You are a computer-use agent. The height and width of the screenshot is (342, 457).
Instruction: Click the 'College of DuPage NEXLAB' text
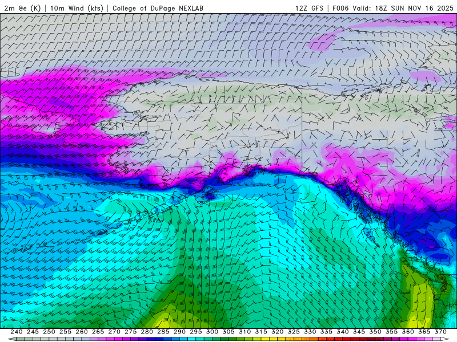click(158, 8)
